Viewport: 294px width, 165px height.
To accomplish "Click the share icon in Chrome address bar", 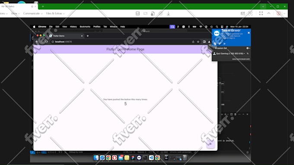I will [x=193, y=42].
